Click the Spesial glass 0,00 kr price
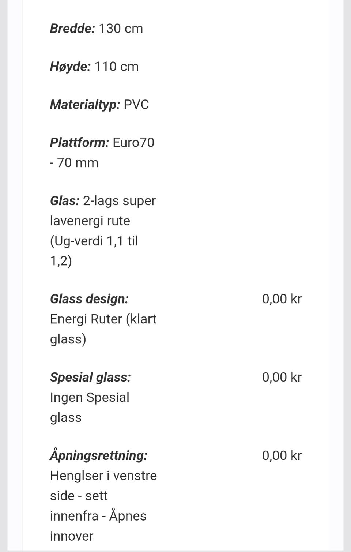 pyautogui.click(x=282, y=378)
